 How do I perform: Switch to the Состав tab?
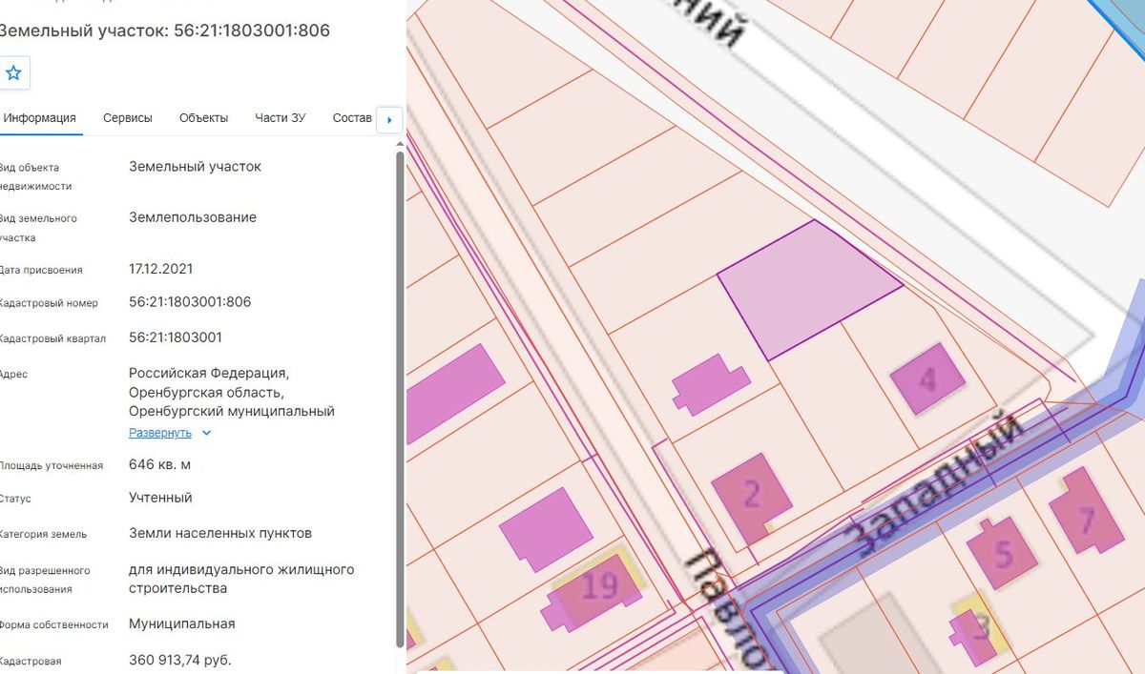pyautogui.click(x=352, y=118)
